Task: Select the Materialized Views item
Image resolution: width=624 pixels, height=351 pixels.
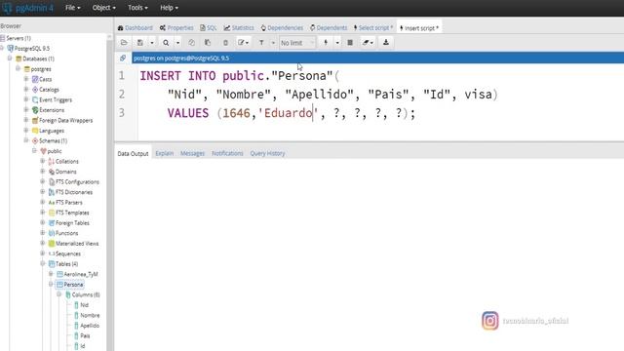Action: click(77, 244)
